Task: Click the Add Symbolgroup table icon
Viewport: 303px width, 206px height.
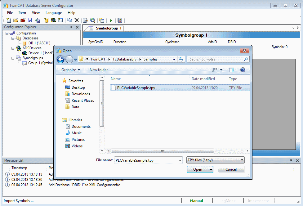Action: (60, 20)
